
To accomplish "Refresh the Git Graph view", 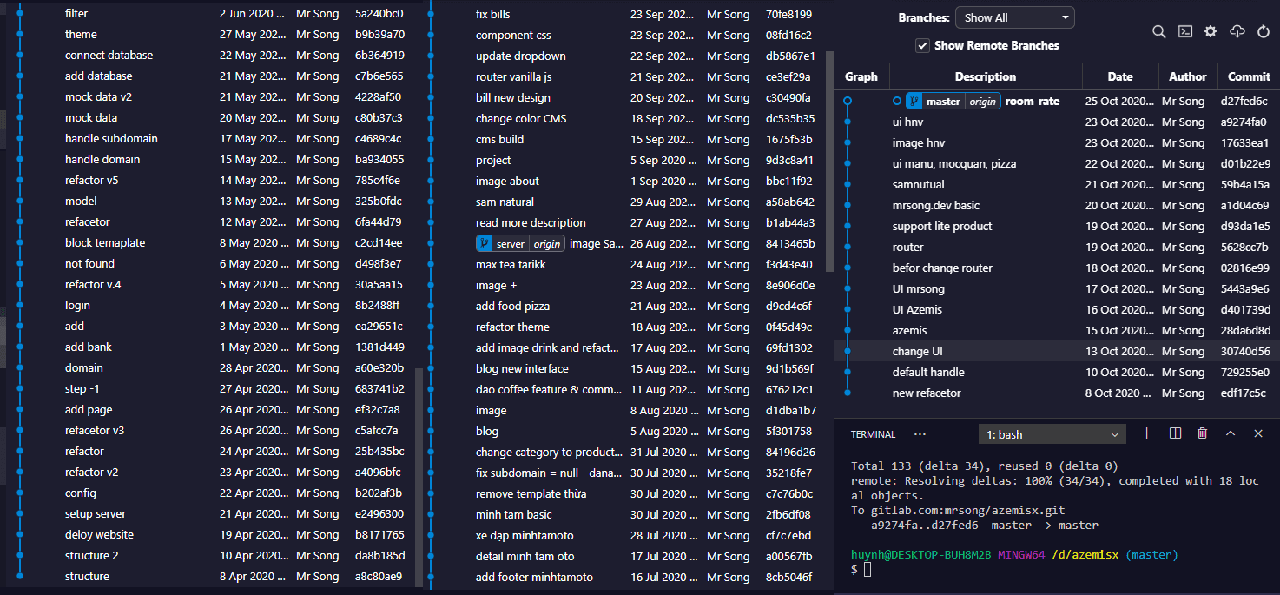I will 1264,31.
